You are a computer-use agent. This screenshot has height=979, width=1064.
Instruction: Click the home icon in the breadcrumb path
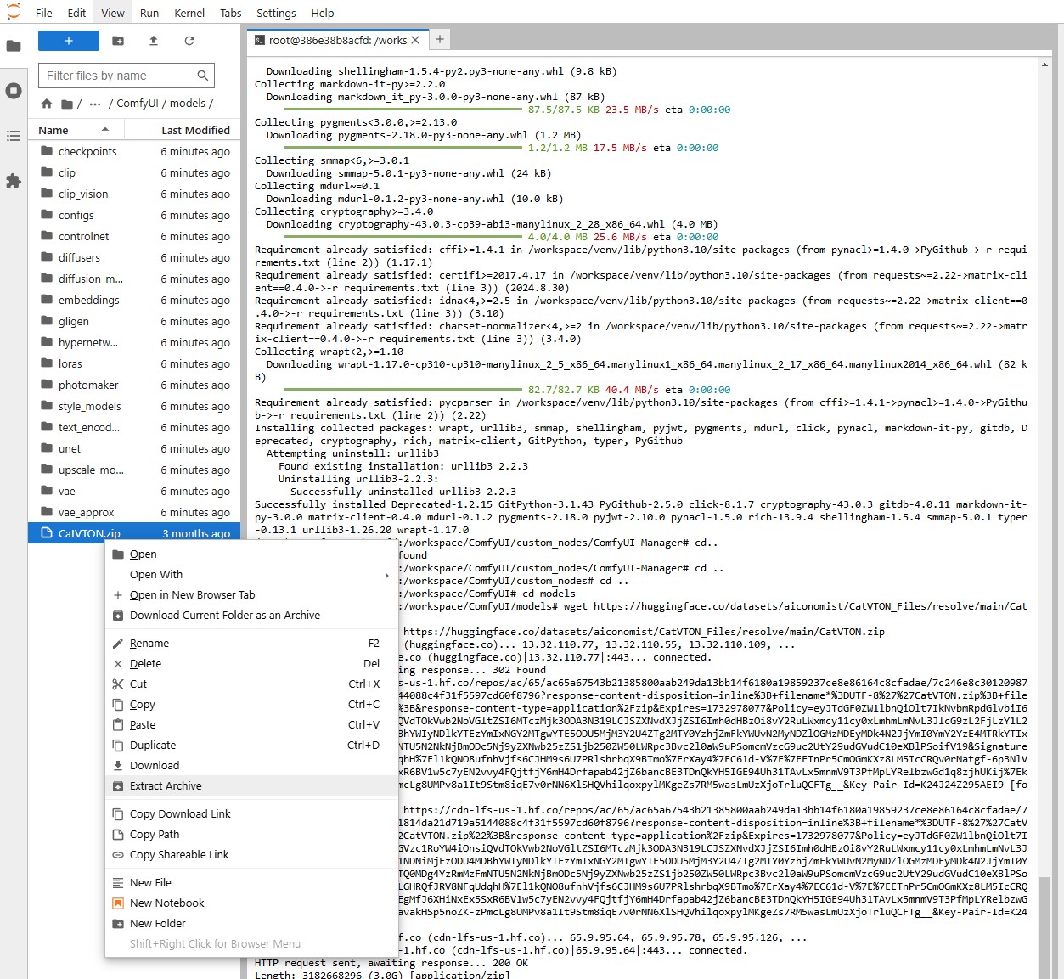point(46,103)
